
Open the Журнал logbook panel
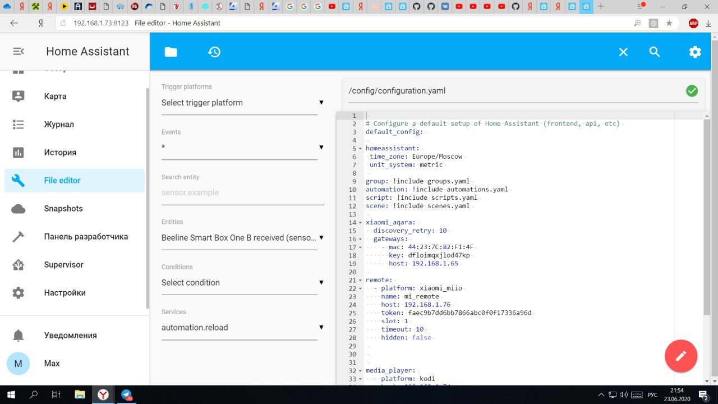[x=75, y=124]
